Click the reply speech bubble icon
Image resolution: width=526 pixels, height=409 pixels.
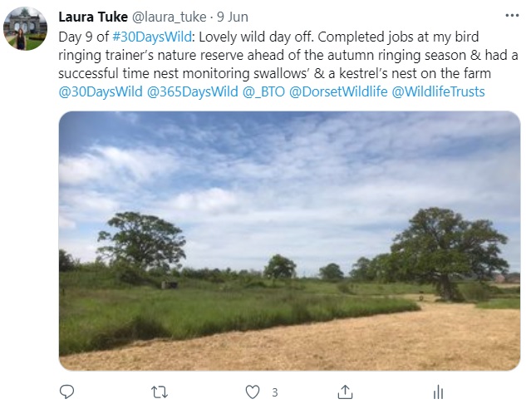click(x=67, y=392)
